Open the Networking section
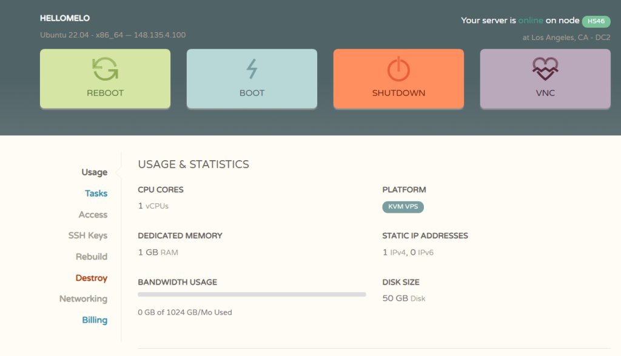621x356 pixels. pos(83,299)
